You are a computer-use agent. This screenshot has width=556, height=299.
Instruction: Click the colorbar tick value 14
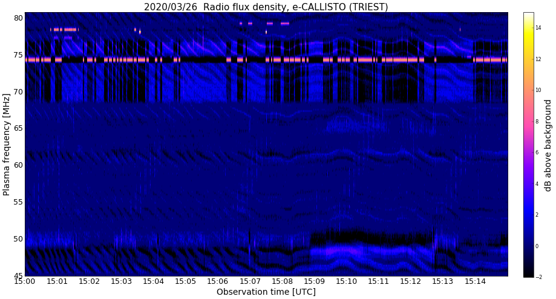[538, 28]
